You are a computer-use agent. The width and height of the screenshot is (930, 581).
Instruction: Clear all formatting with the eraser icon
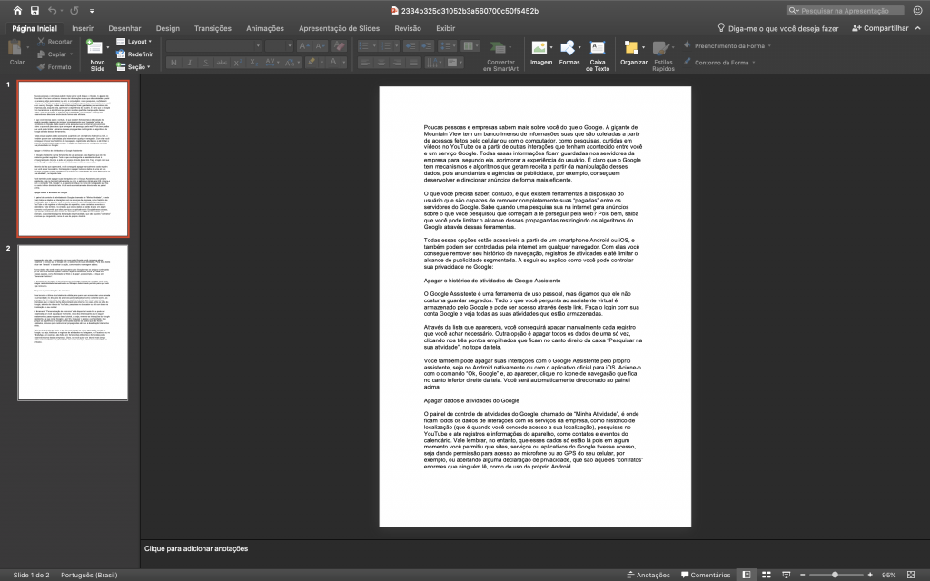point(339,45)
